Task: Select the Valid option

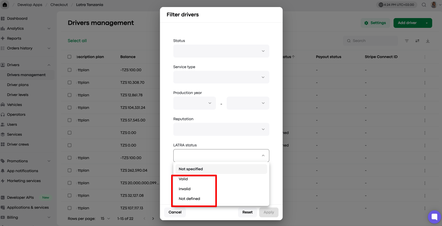Action: click(x=221, y=179)
